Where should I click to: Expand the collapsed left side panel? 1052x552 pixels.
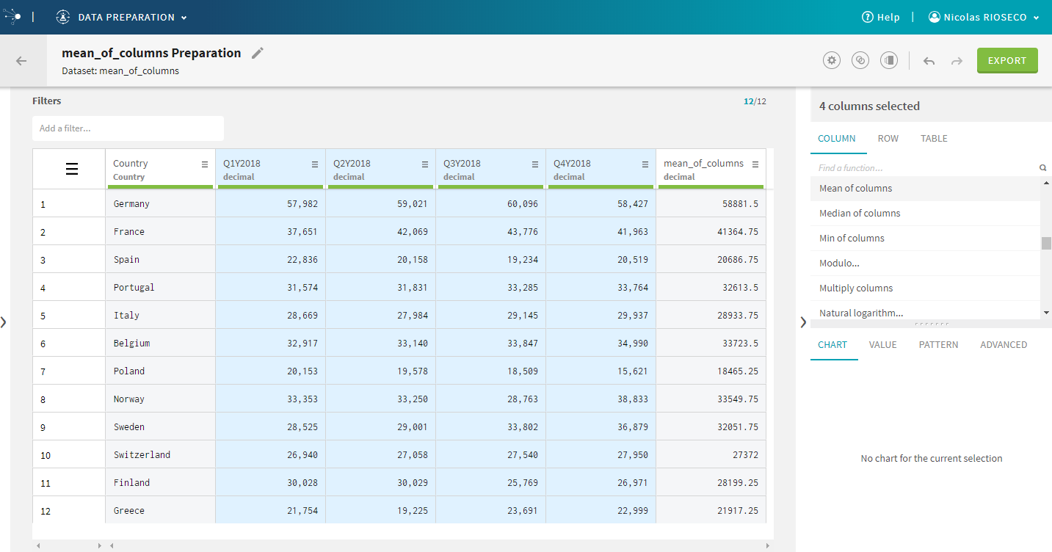click(x=4, y=322)
